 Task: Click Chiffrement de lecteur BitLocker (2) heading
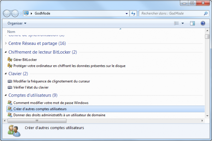coord(43,52)
